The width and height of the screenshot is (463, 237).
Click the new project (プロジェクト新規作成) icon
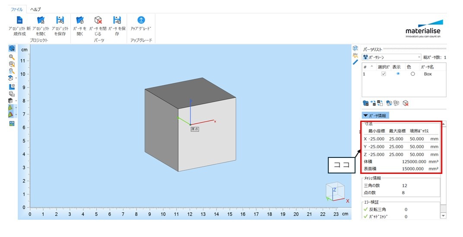pos(19,20)
